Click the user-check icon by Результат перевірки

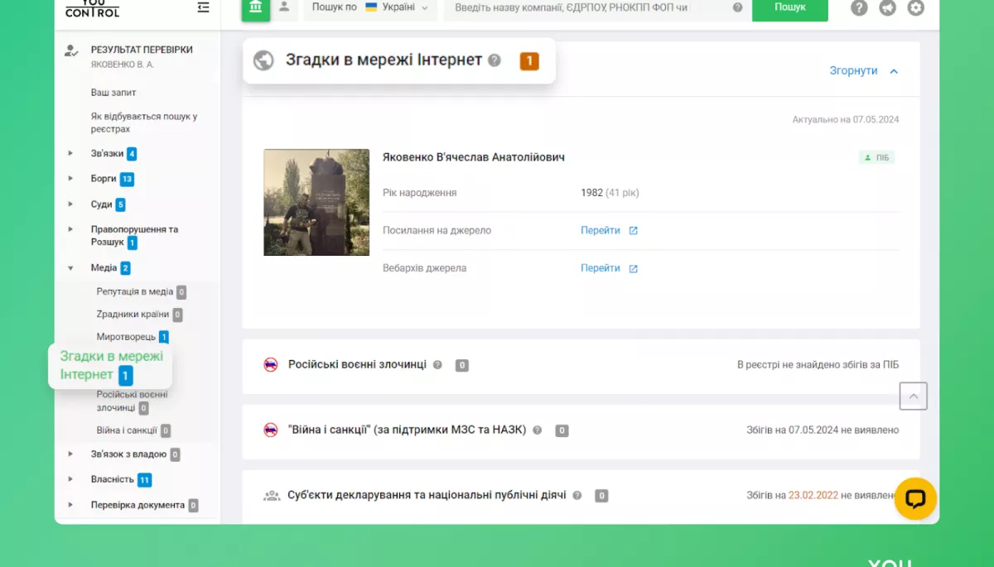click(71, 50)
